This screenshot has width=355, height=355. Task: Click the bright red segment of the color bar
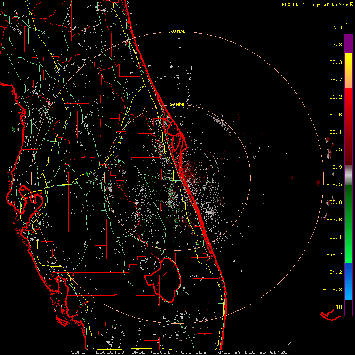coord(348,97)
